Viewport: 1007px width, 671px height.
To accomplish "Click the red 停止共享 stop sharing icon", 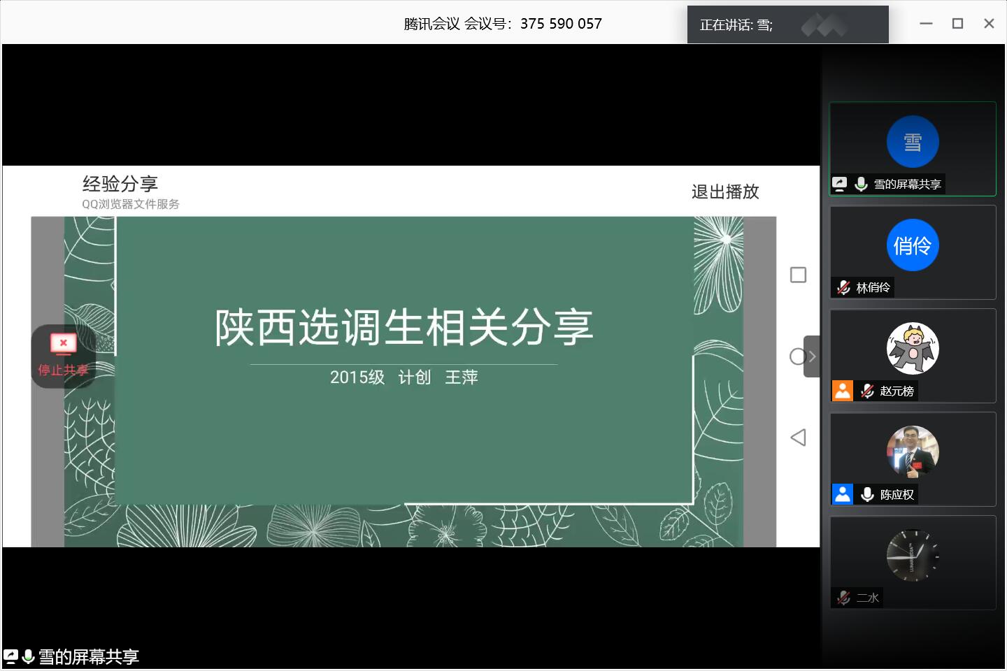I will [63, 345].
